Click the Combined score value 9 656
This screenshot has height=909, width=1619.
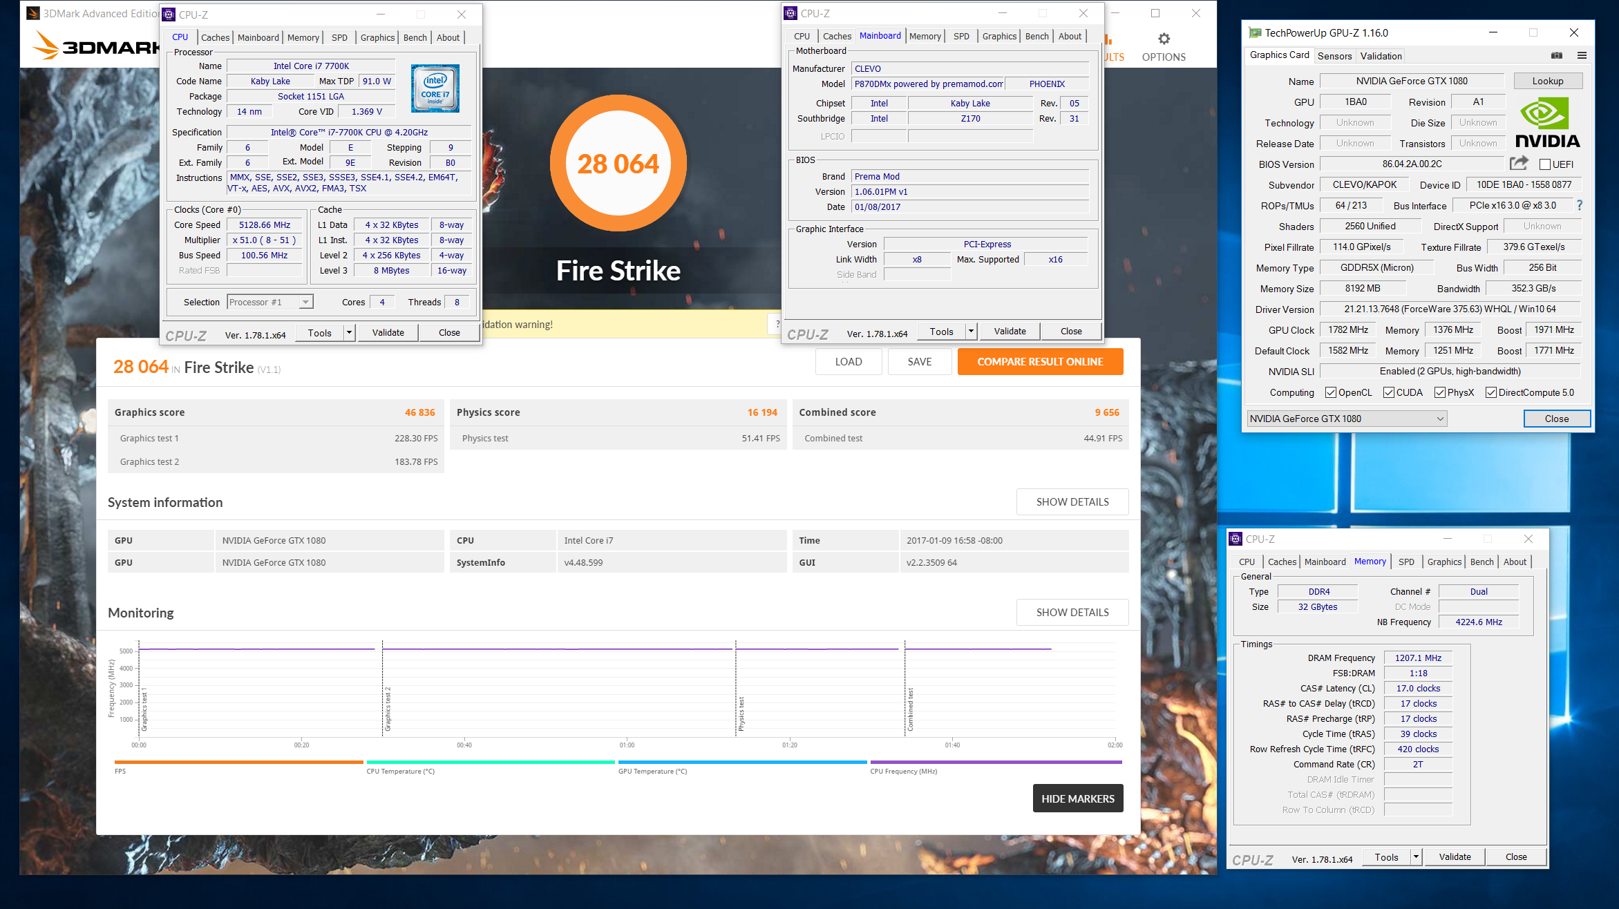point(1106,412)
